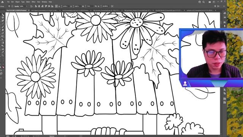This screenshot has height=137, width=243.
Task: Select the Eyedropper tool
Action: [3, 52]
